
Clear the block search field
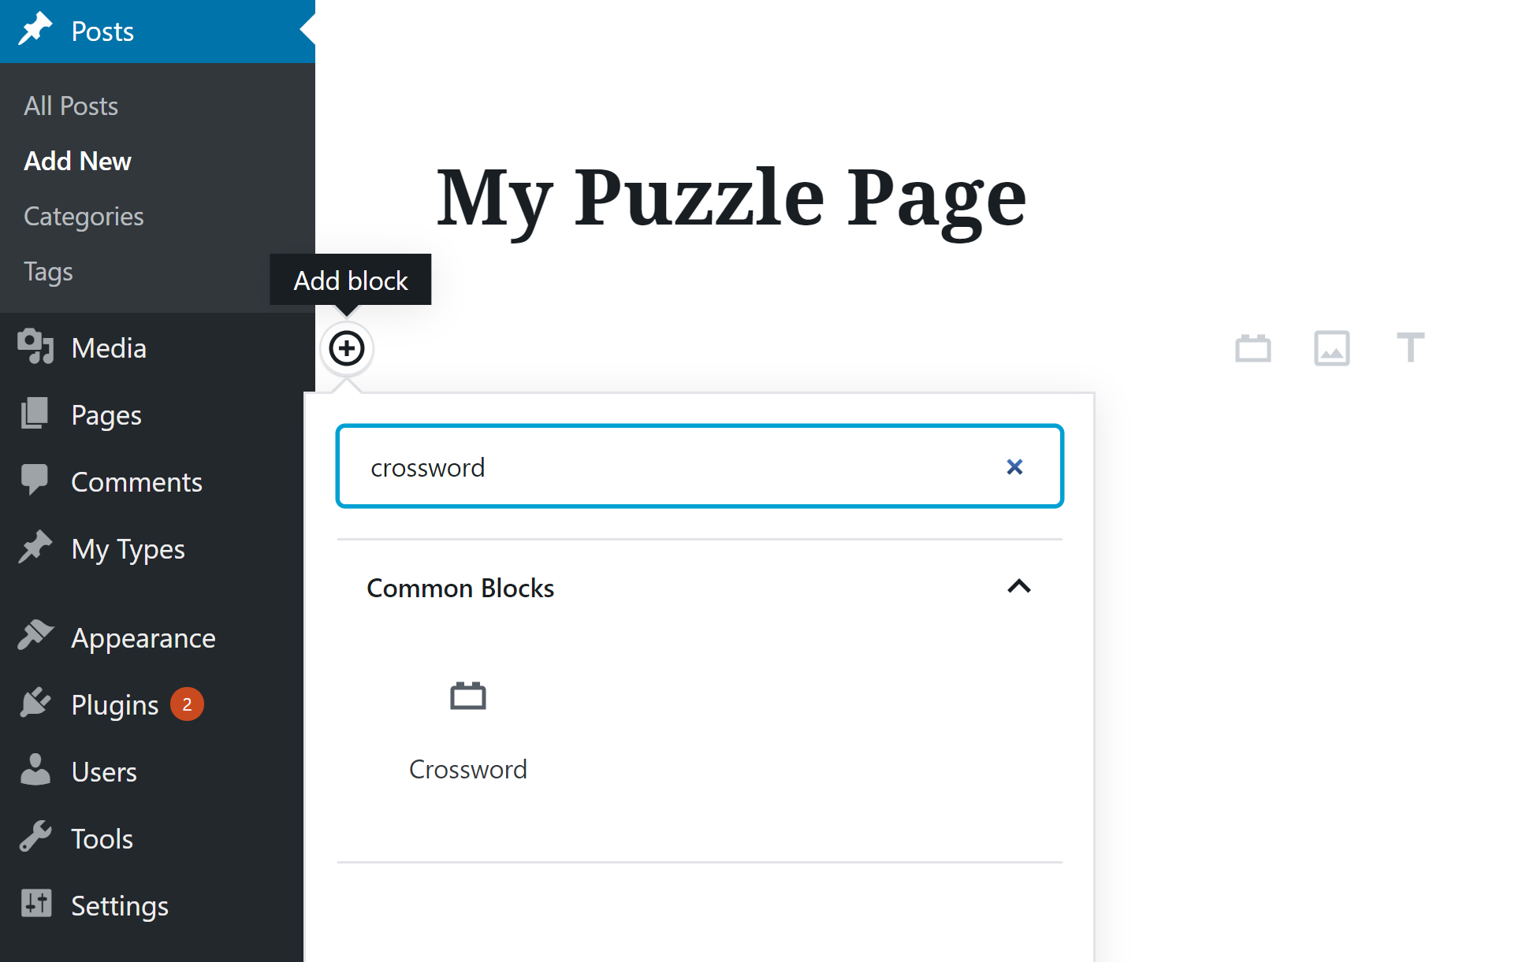click(1014, 467)
